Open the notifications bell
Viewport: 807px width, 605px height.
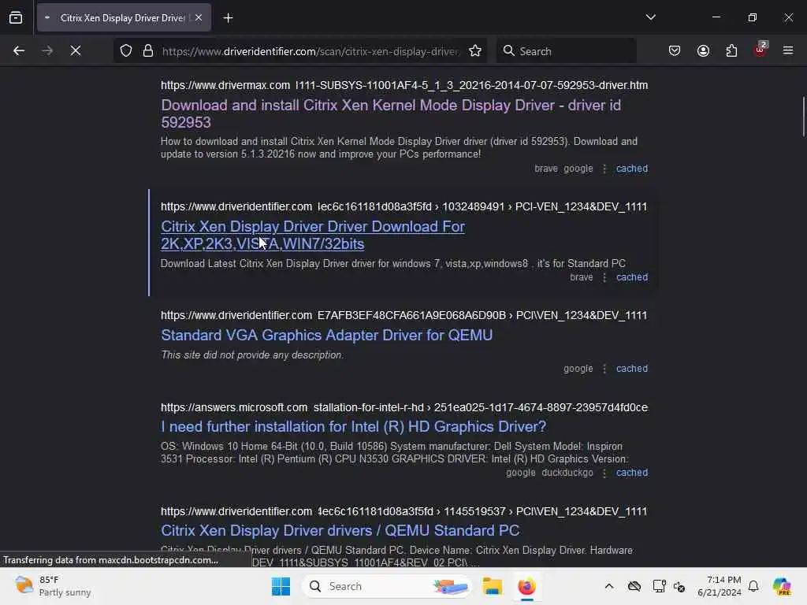[x=753, y=586]
